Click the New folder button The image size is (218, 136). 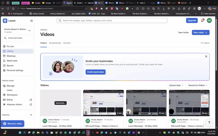[x=183, y=32]
